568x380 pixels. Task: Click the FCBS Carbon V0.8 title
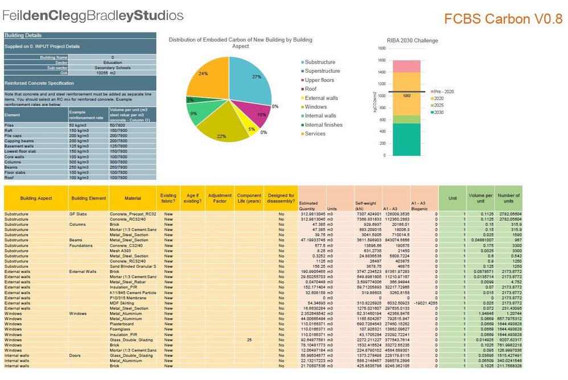(x=504, y=19)
